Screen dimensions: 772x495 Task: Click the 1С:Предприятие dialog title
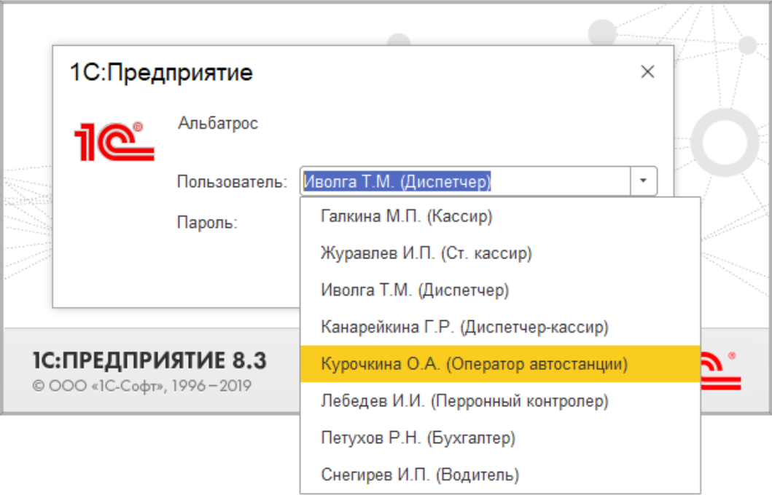click(x=162, y=72)
